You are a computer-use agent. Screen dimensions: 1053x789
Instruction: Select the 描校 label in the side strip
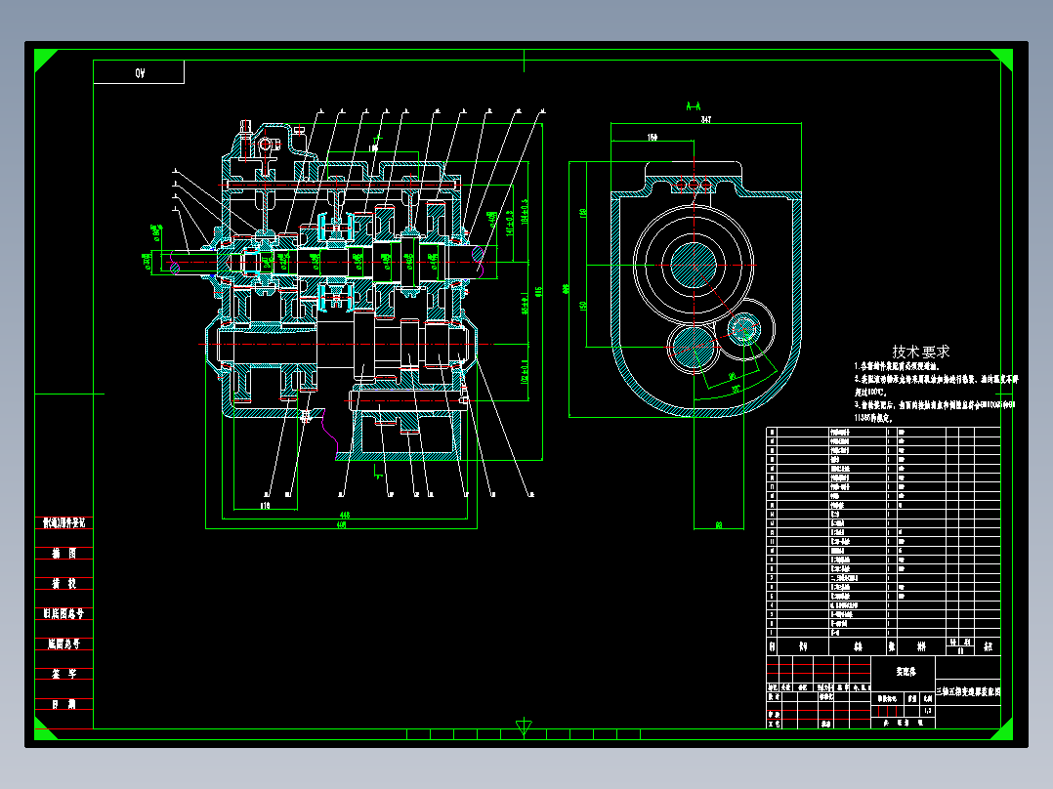tap(64, 584)
